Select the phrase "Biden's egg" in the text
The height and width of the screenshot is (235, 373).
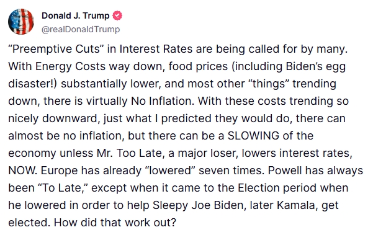pyautogui.click(x=316, y=67)
